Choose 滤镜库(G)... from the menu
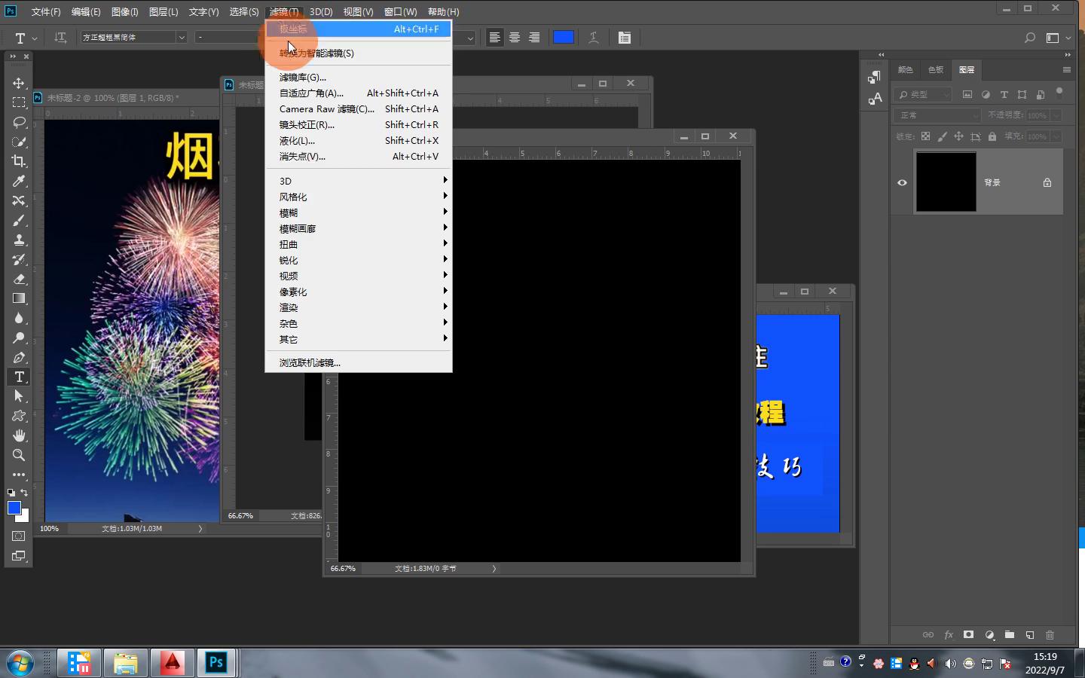The height and width of the screenshot is (678, 1085). 303,77
